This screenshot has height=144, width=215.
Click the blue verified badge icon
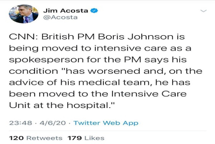pyautogui.click(x=94, y=11)
